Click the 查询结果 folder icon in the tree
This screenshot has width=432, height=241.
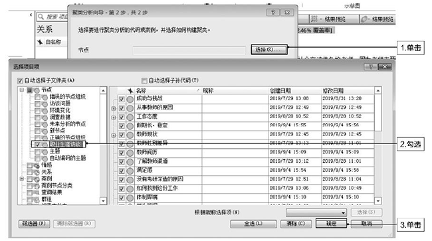point(37,193)
